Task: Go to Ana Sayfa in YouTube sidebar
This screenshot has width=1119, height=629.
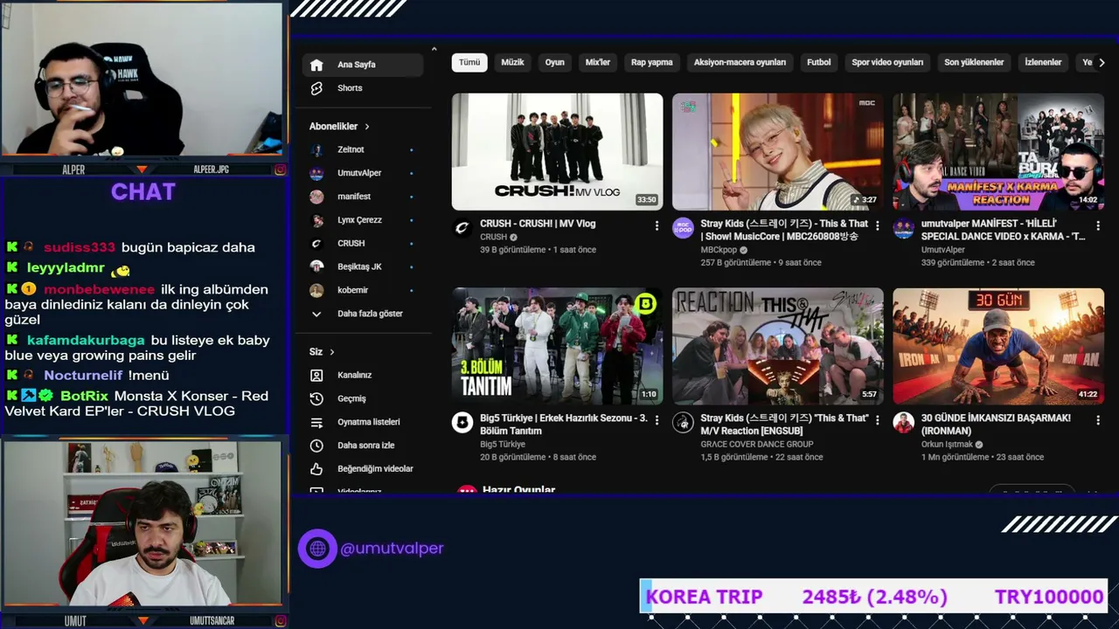Action: click(363, 65)
